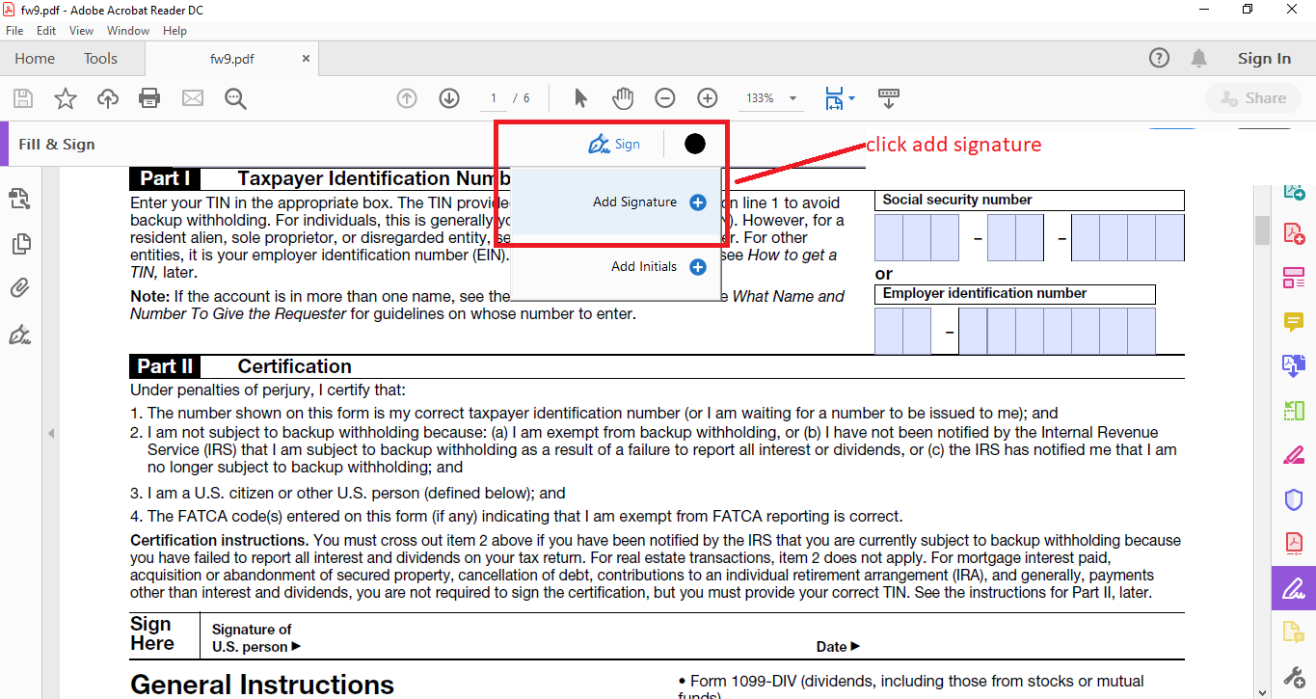Open the Window menu
Image resolution: width=1316 pixels, height=699 pixels.
(x=128, y=31)
